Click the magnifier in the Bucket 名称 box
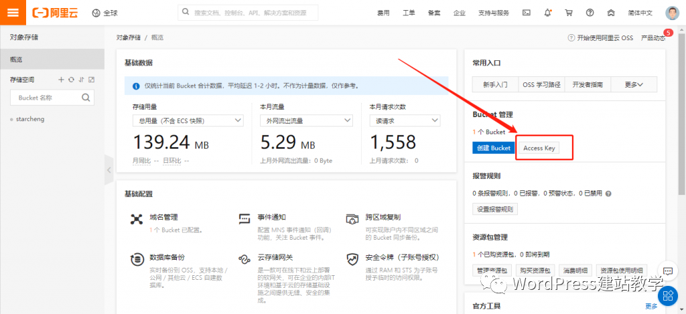Viewport: 686px width, 314px height. pos(86,98)
